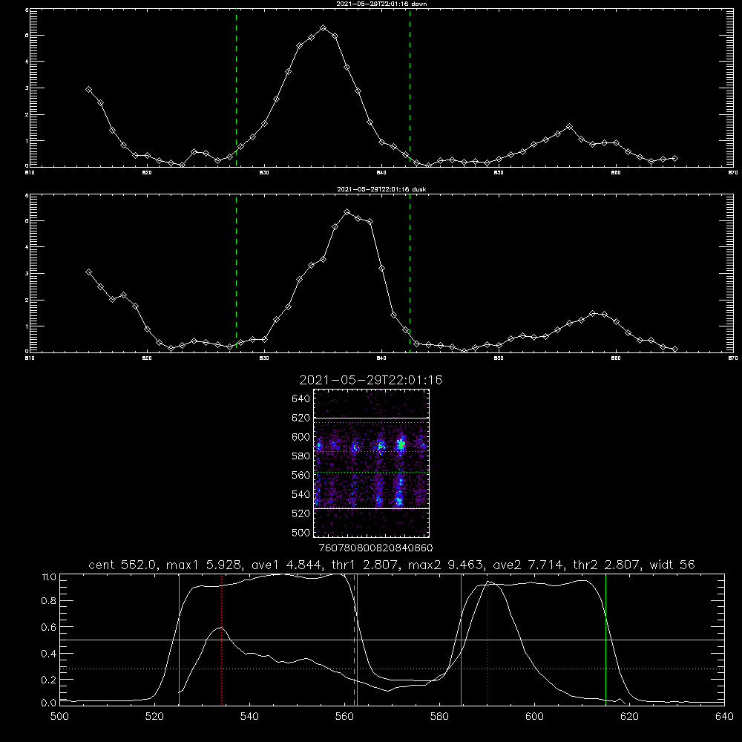Click the '2021-05-29T22:01:16 dusk' plot title

click(381, 189)
